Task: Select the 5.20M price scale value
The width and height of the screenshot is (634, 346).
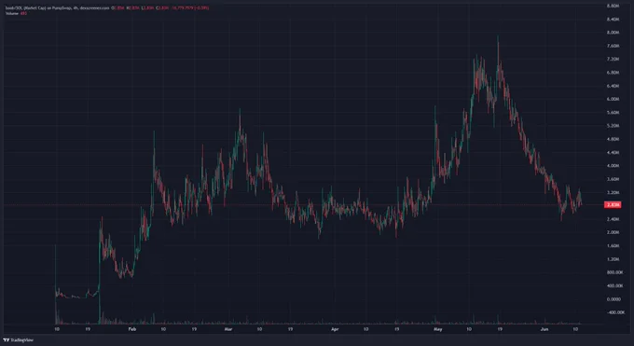Action: click(613, 126)
